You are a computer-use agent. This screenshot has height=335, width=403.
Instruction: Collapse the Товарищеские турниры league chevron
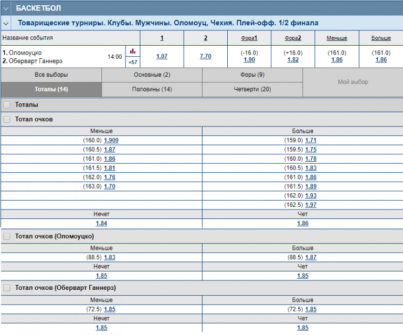6,23
